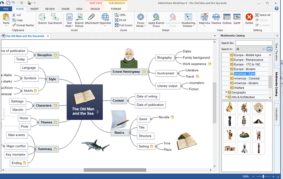Select the Europe - Renaissance catalog folder
This screenshot has height=179, width=283.
click(x=248, y=60)
